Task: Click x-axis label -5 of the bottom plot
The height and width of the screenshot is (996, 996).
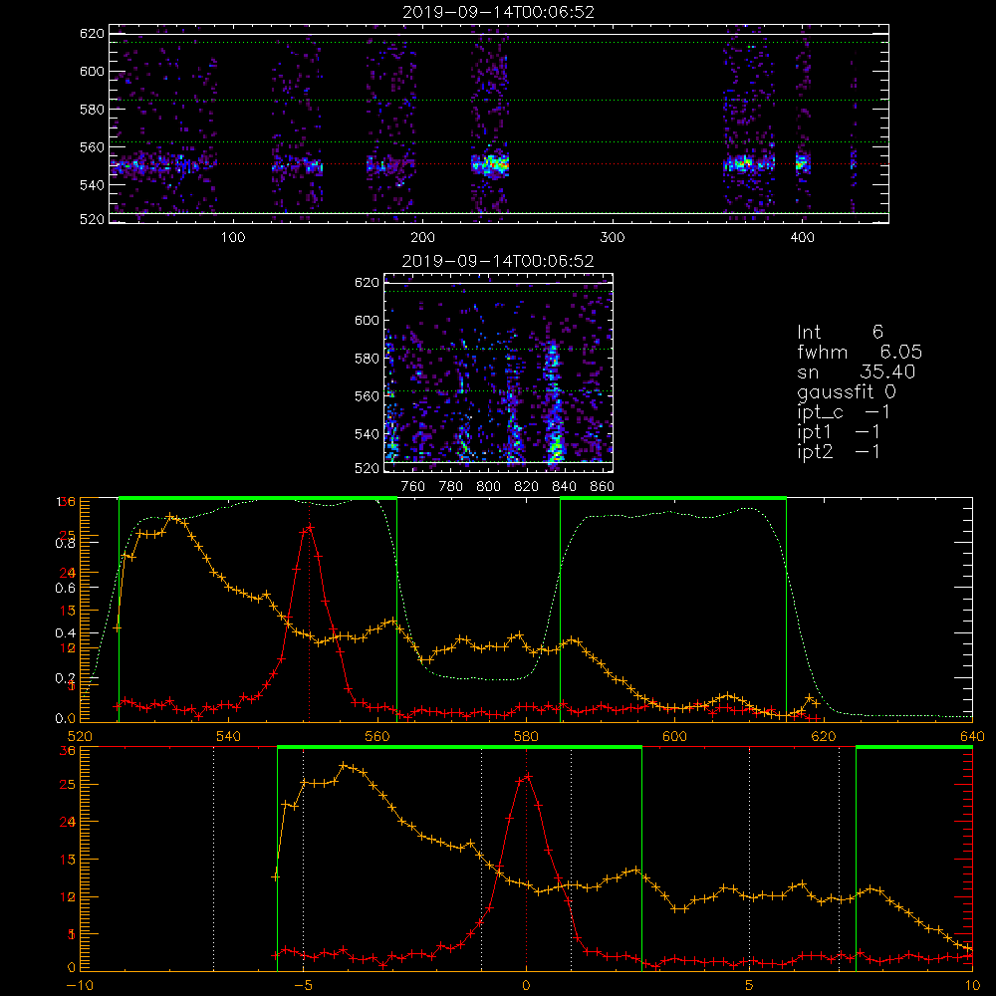Action: click(303, 986)
